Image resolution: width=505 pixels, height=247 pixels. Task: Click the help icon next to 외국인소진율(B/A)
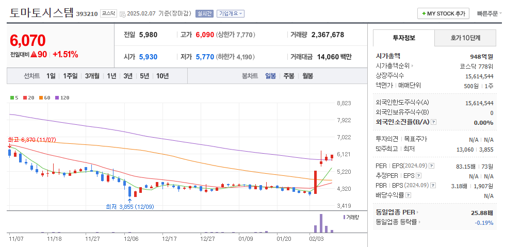(x=433, y=122)
